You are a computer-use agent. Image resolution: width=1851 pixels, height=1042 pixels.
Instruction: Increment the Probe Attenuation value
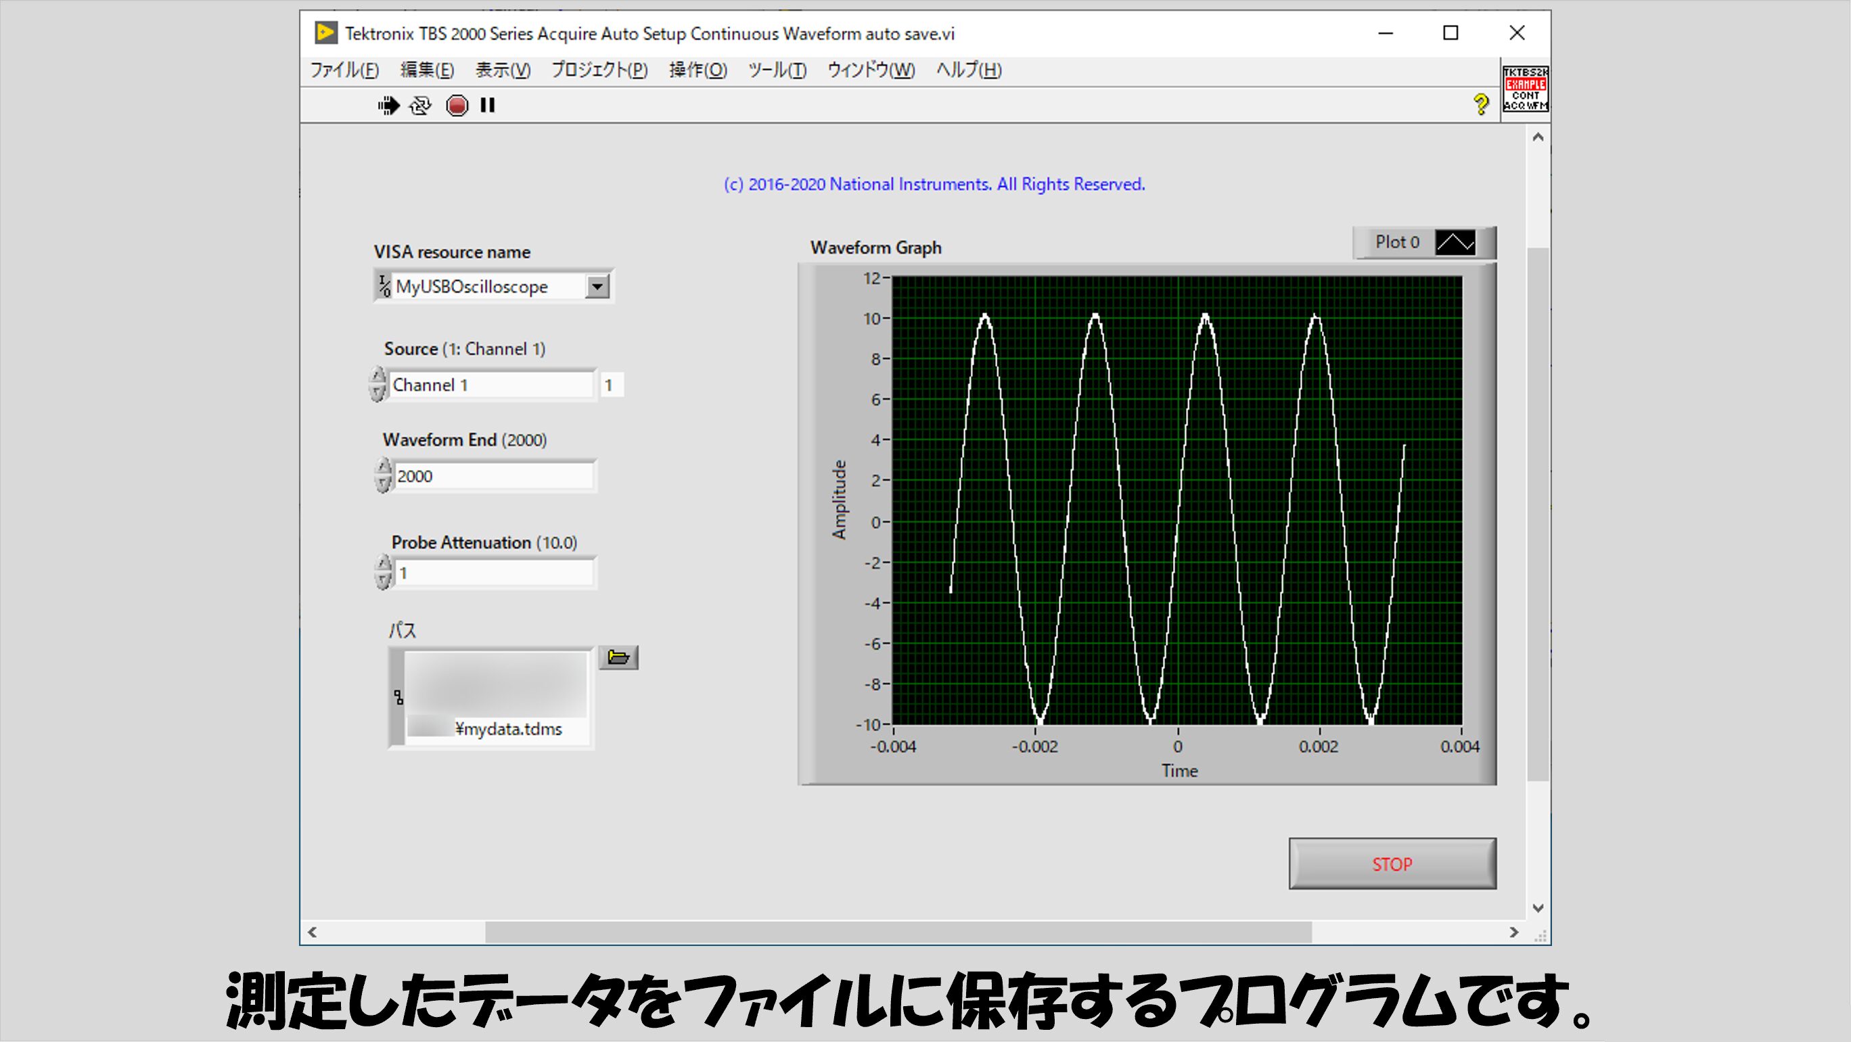[x=384, y=564]
